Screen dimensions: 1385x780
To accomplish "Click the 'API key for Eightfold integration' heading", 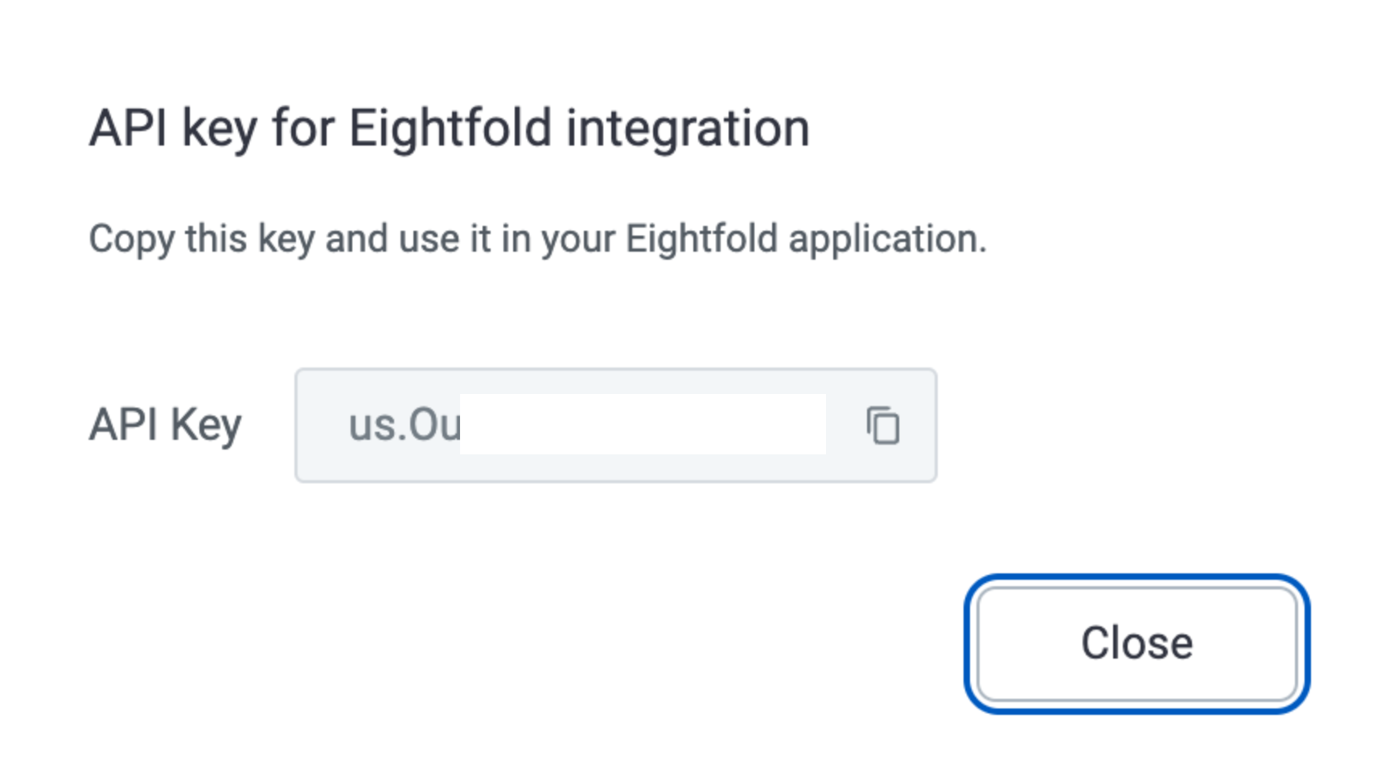I will click(449, 129).
